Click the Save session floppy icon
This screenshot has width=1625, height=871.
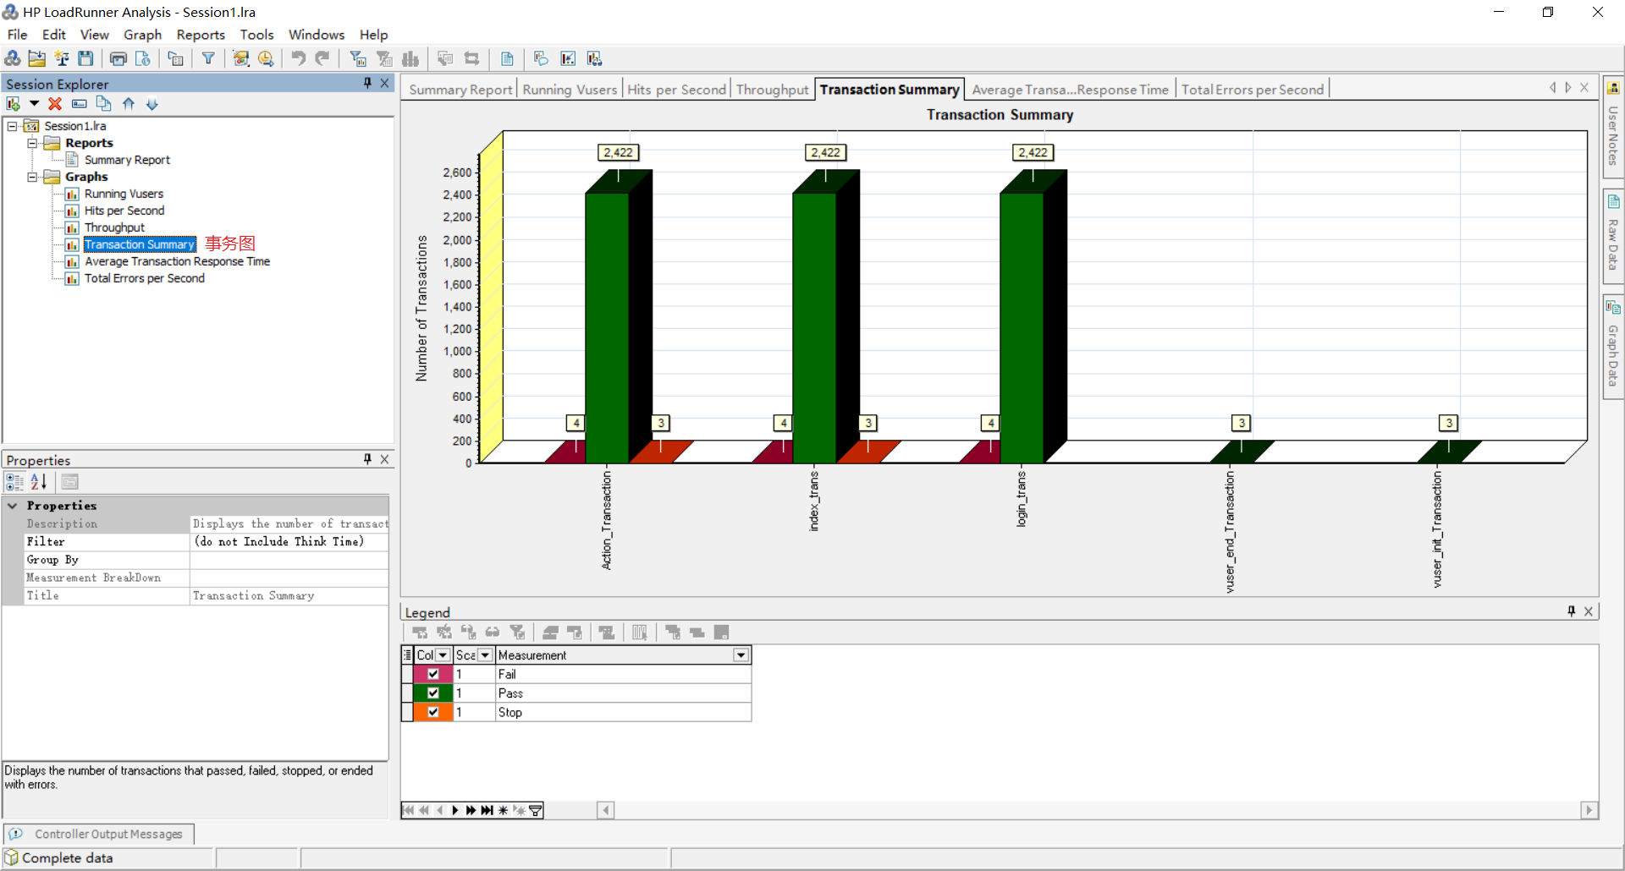coord(85,58)
